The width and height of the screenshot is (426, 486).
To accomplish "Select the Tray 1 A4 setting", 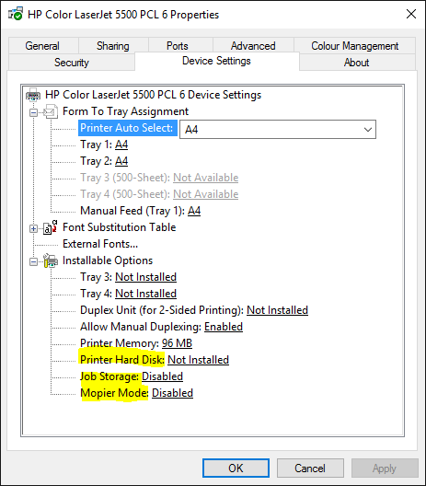I will click(x=121, y=145).
